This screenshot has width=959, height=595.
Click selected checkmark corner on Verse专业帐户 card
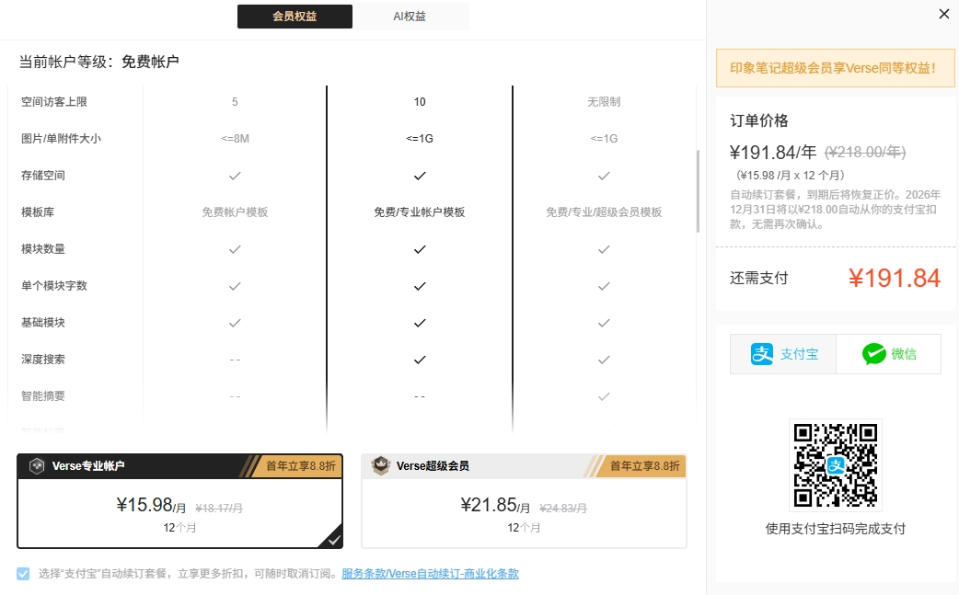(333, 539)
